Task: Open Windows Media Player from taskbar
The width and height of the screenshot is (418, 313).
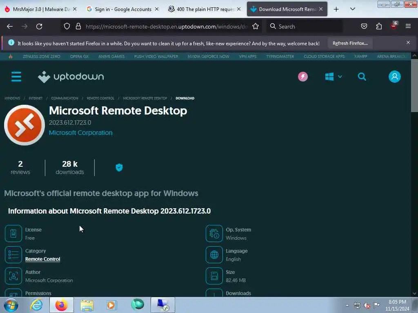Action: [x=111, y=305]
